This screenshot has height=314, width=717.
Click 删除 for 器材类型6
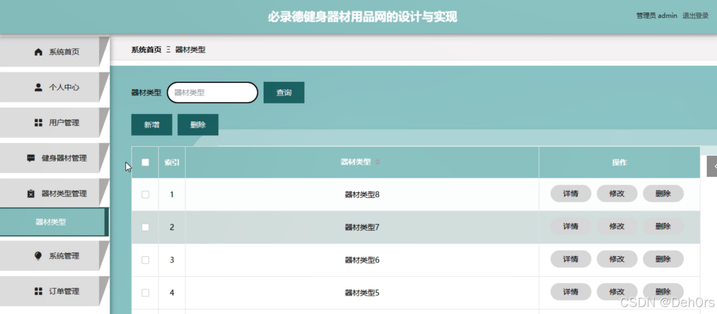coord(663,259)
